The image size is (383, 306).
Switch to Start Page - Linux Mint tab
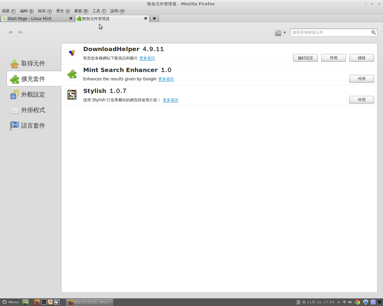coord(37,19)
